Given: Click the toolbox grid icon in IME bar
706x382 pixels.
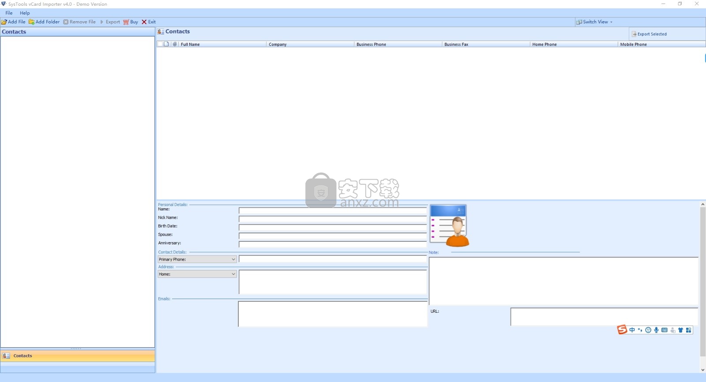Looking at the screenshot, I should [x=688, y=330].
